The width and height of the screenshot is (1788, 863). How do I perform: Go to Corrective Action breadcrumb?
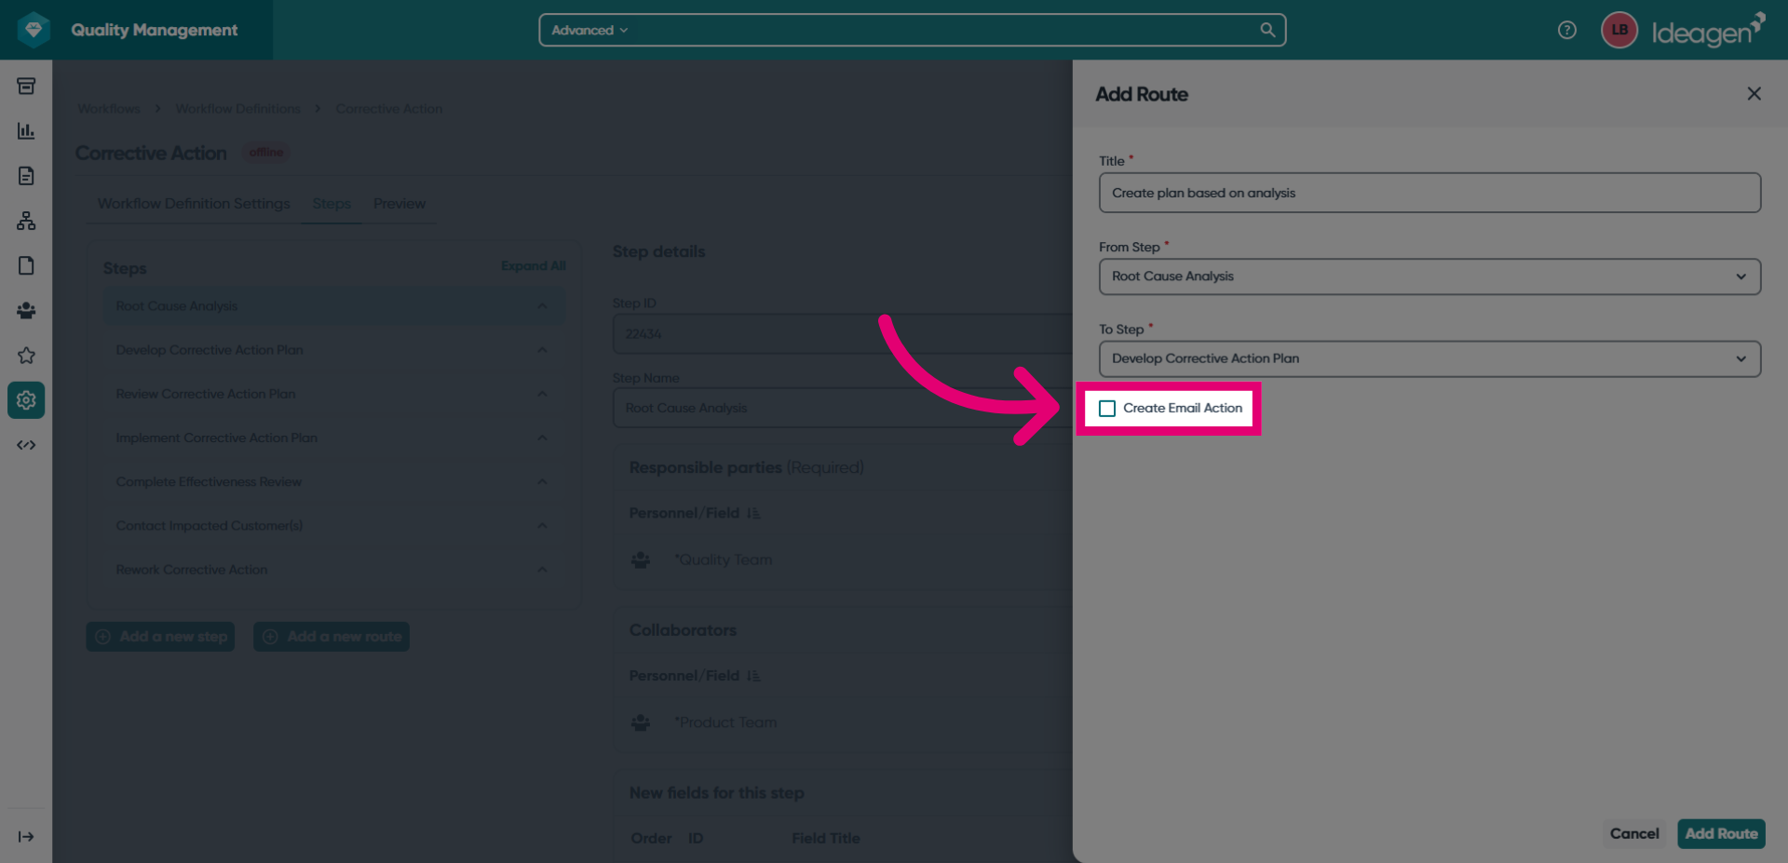tap(389, 109)
